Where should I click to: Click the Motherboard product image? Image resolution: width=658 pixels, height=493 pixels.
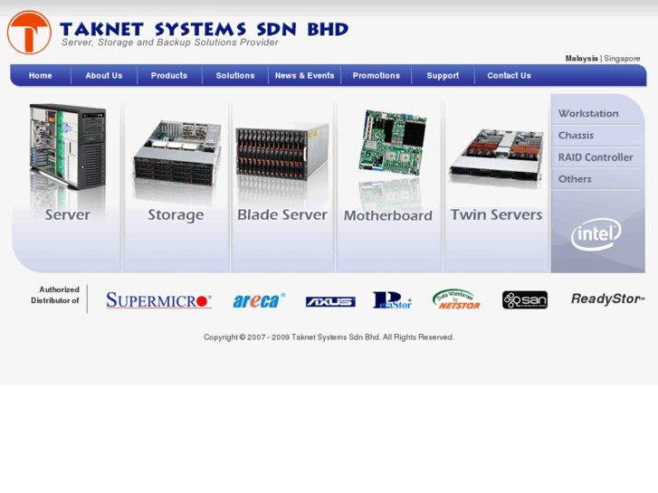pos(392,142)
